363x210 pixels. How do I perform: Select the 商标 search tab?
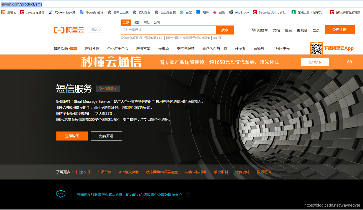(x=147, y=22)
